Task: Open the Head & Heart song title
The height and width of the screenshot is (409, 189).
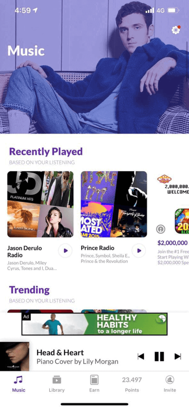Action: pyautogui.click(x=60, y=353)
